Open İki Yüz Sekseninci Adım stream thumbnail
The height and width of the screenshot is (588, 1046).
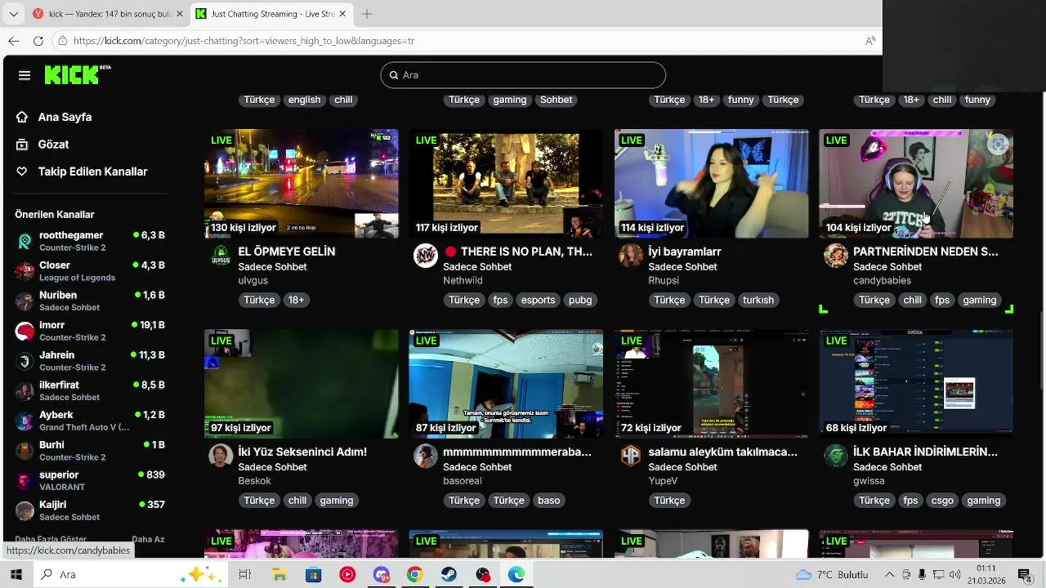click(302, 384)
